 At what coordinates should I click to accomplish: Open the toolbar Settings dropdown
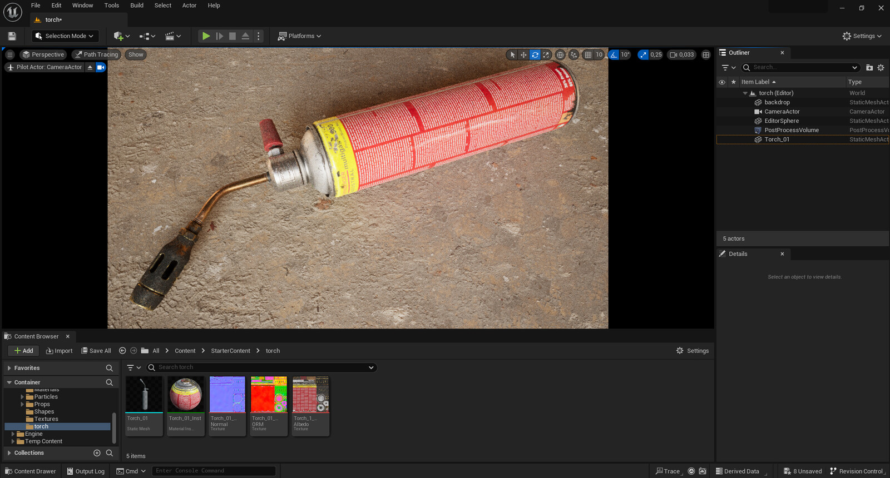pos(862,36)
